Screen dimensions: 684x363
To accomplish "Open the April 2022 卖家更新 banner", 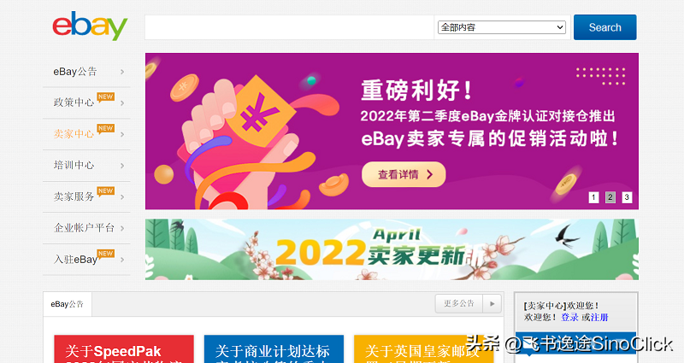I will [x=392, y=249].
